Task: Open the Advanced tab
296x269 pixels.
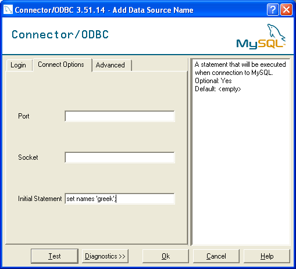Action: point(111,65)
